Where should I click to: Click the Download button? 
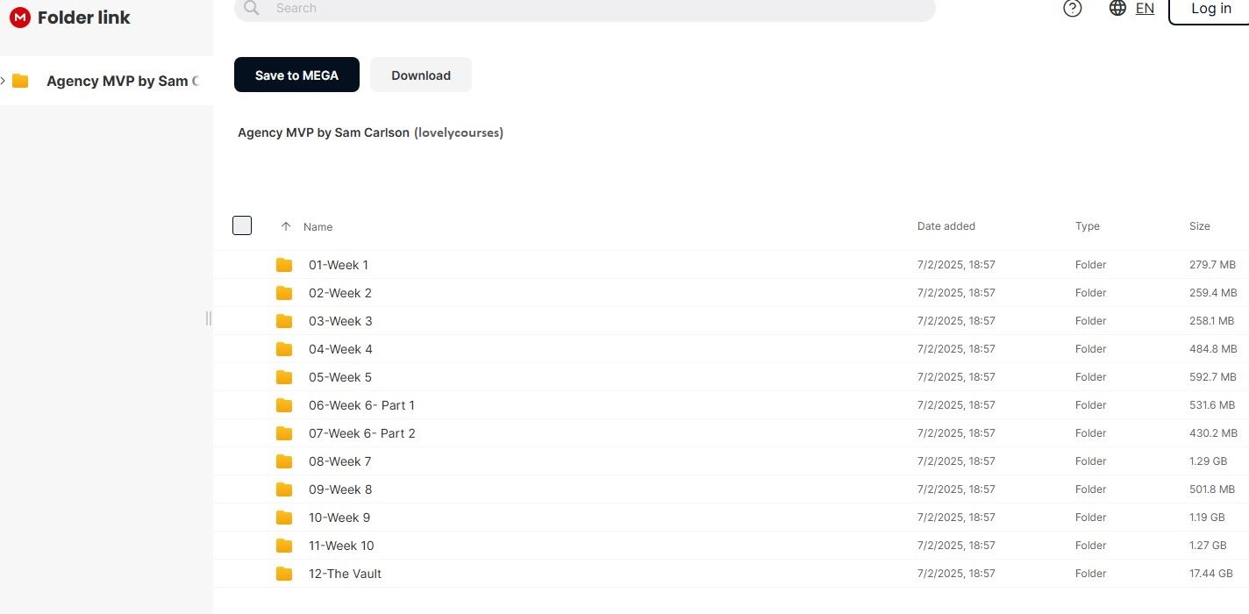pyautogui.click(x=421, y=75)
